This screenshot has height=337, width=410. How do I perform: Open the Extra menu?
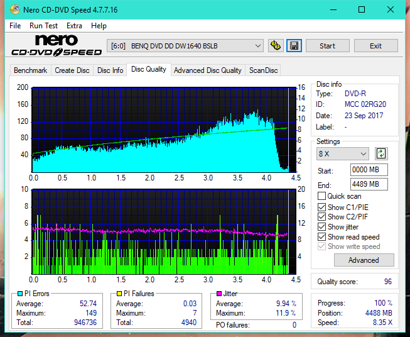click(x=74, y=26)
